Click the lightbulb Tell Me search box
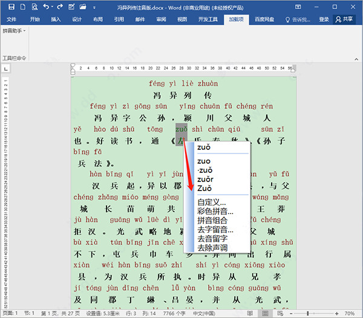 (x=293, y=19)
